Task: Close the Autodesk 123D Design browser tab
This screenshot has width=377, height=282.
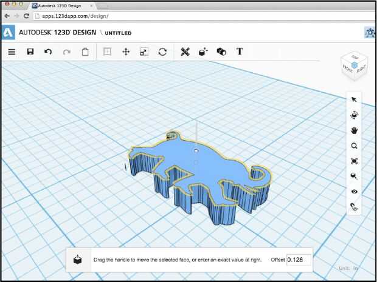Action: (91, 5)
